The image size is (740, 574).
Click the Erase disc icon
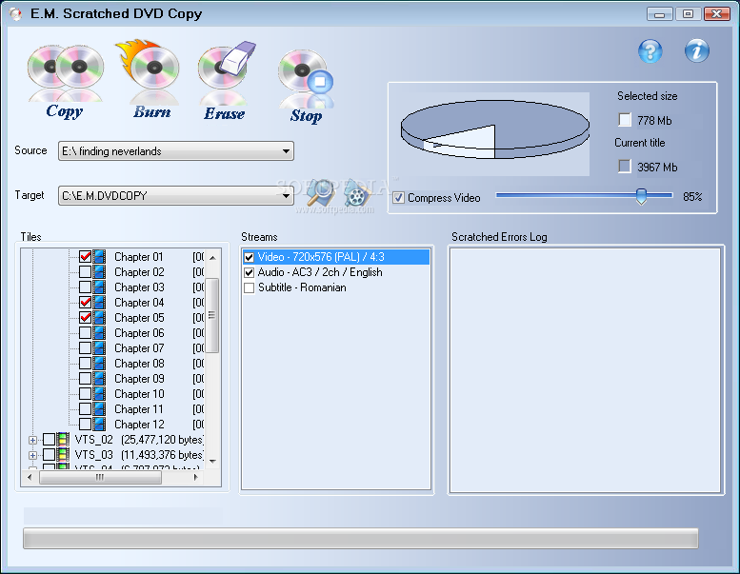point(226,71)
